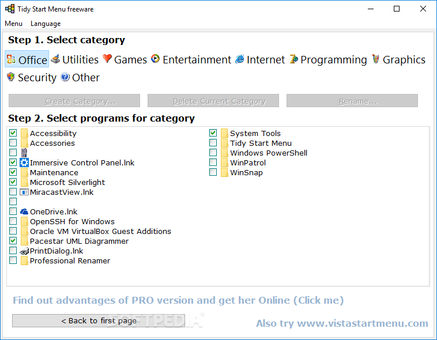Select the Office category label
The image size is (437, 340).
pos(33,60)
